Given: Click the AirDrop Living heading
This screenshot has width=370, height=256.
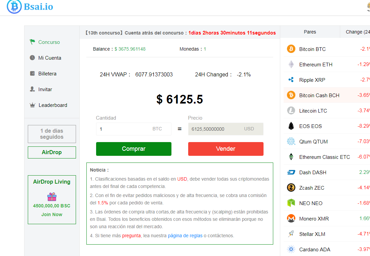Looking at the screenshot, I should click(52, 182).
